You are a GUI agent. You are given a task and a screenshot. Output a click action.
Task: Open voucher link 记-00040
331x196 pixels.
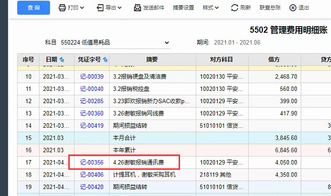[92, 89]
